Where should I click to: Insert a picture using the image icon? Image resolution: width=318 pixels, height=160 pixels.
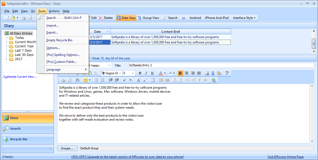coord(207,73)
